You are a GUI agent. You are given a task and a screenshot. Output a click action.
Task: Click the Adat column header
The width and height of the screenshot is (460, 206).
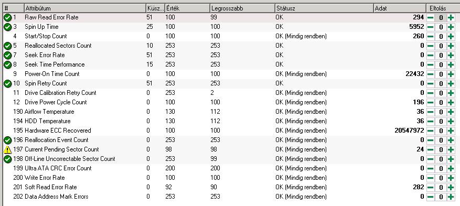[x=400, y=8]
